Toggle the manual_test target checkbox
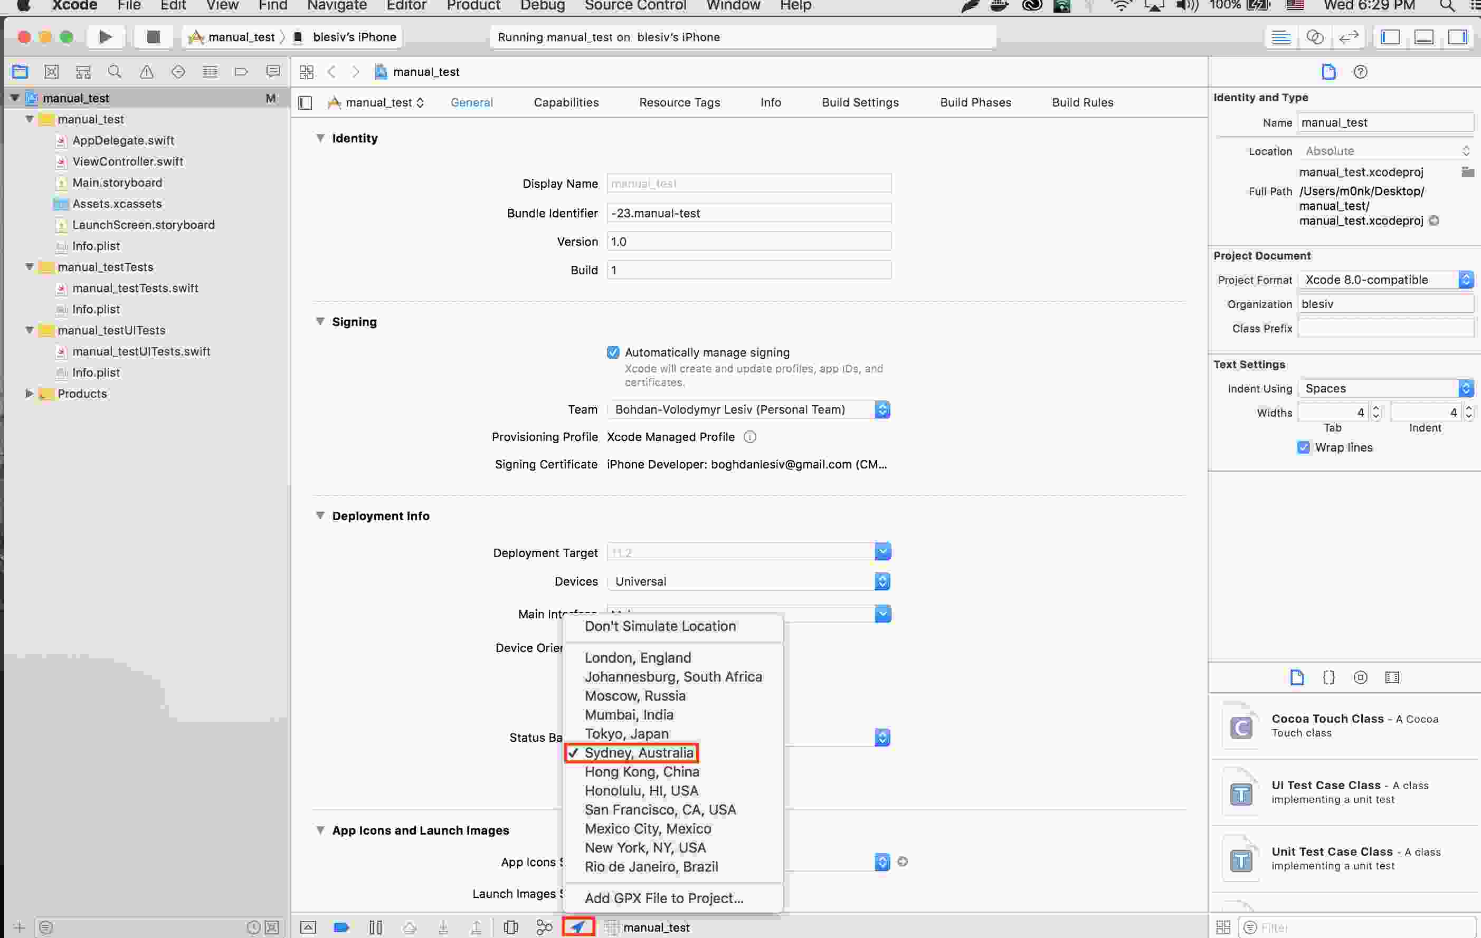The height and width of the screenshot is (938, 1481). 306,101
